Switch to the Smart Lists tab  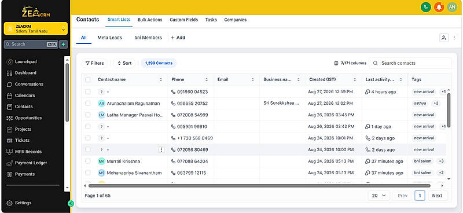(119, 20)
